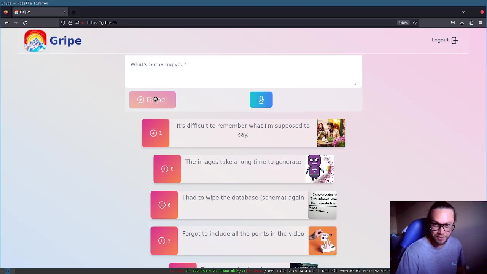The width and height of the screenshot is (487, 274).
Task: Click the Gripe rainbow mountain logo
Action: coord(35,40)
